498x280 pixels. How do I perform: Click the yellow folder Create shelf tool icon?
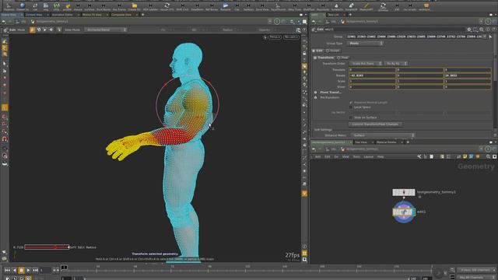point(135,5)
